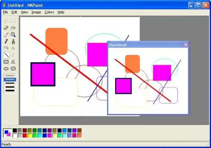Select the dark gray swatch
This screenshot has height=148, width=211.
click(x=20, y=131)
